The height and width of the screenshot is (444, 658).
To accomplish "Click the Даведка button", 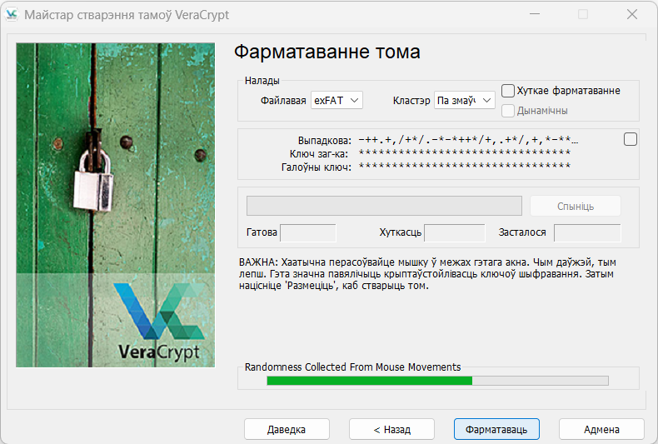I will click(287, 429).
